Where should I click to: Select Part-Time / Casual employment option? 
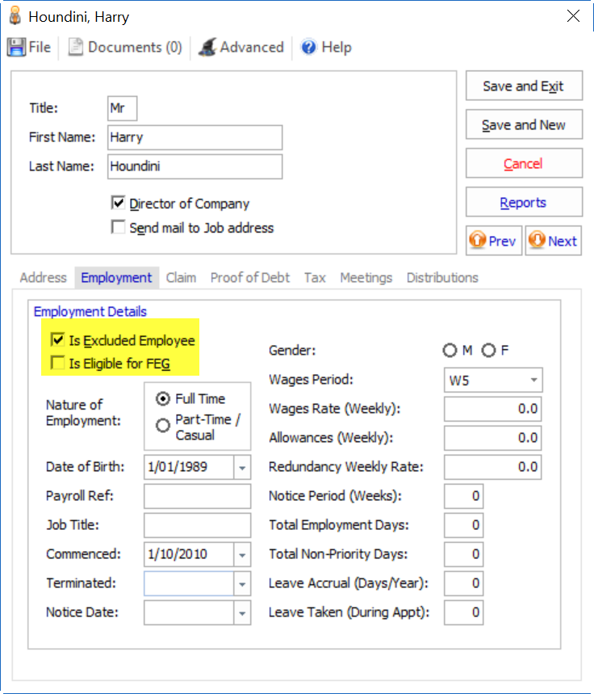pos(163,426)
